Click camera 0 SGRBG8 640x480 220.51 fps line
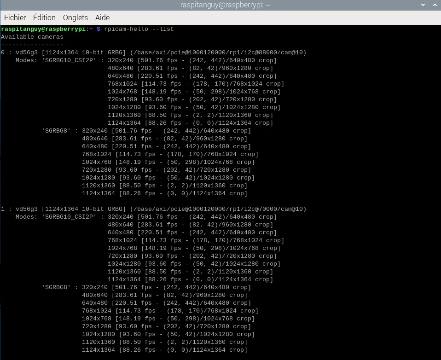The image size is (441, 360). pyautogui.click(x=167, y=146)
